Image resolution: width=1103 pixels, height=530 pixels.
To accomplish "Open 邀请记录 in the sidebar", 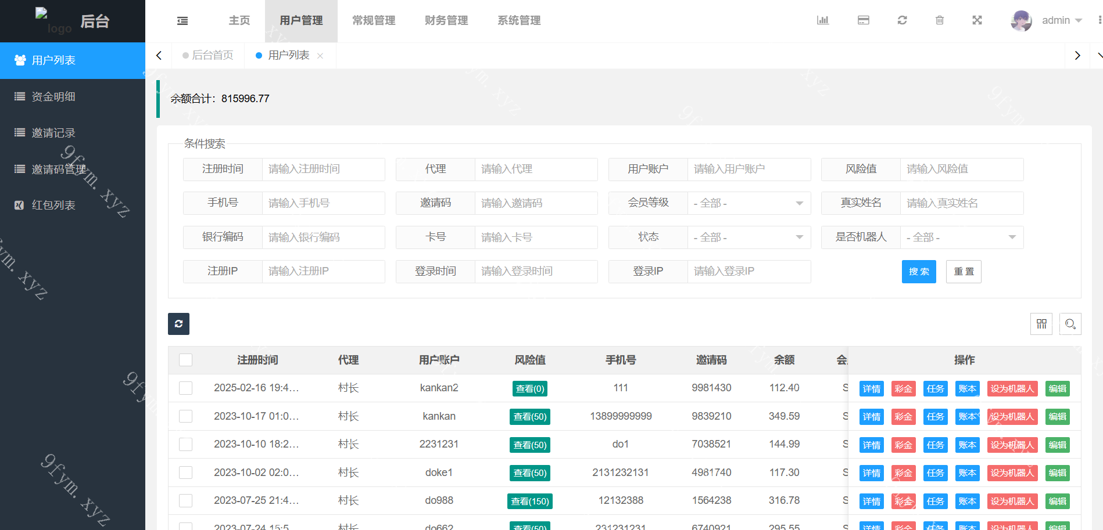I will click(73, 133).
